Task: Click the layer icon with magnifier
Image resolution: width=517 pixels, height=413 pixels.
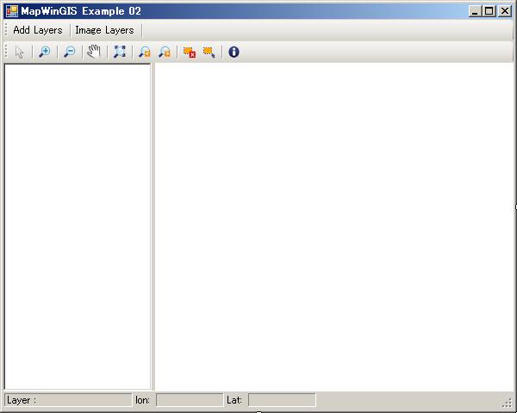Action: 209,52
